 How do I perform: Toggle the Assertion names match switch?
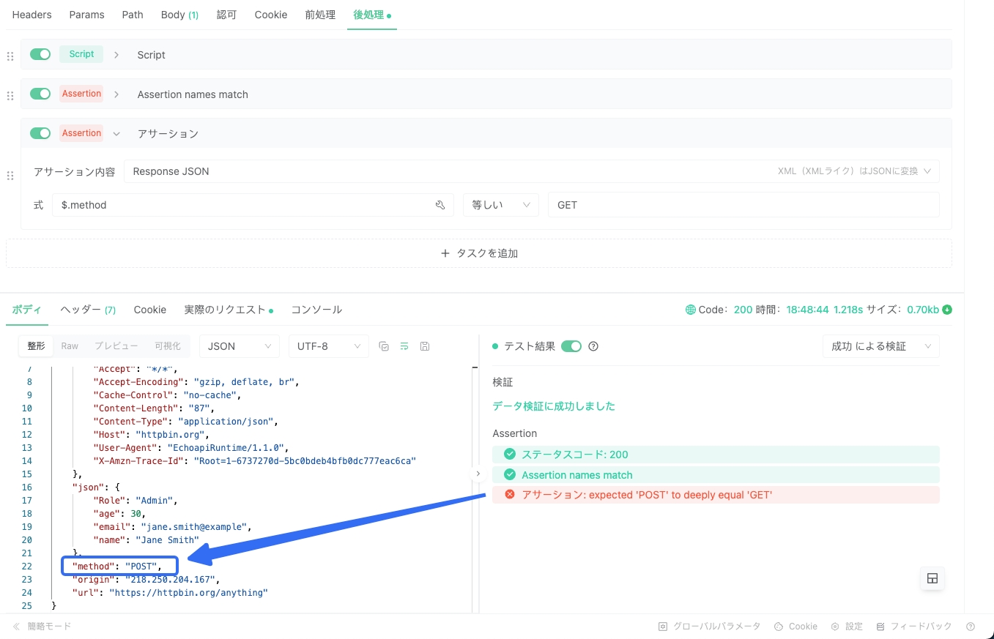(40, 94)
